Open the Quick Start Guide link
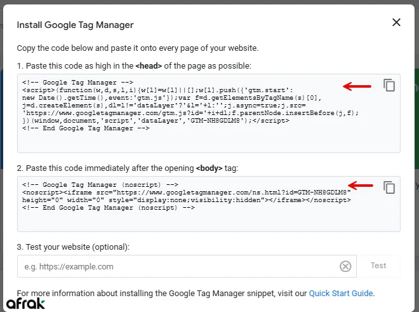The height and width of the screenshot is (312, 419). pos(341,293)
